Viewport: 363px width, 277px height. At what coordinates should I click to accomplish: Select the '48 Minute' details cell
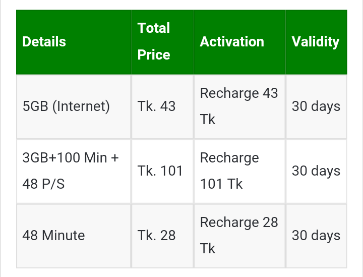pyautogui.click(x=53, y=236)
